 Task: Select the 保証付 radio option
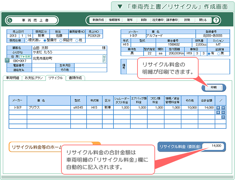tap(61, 40)
